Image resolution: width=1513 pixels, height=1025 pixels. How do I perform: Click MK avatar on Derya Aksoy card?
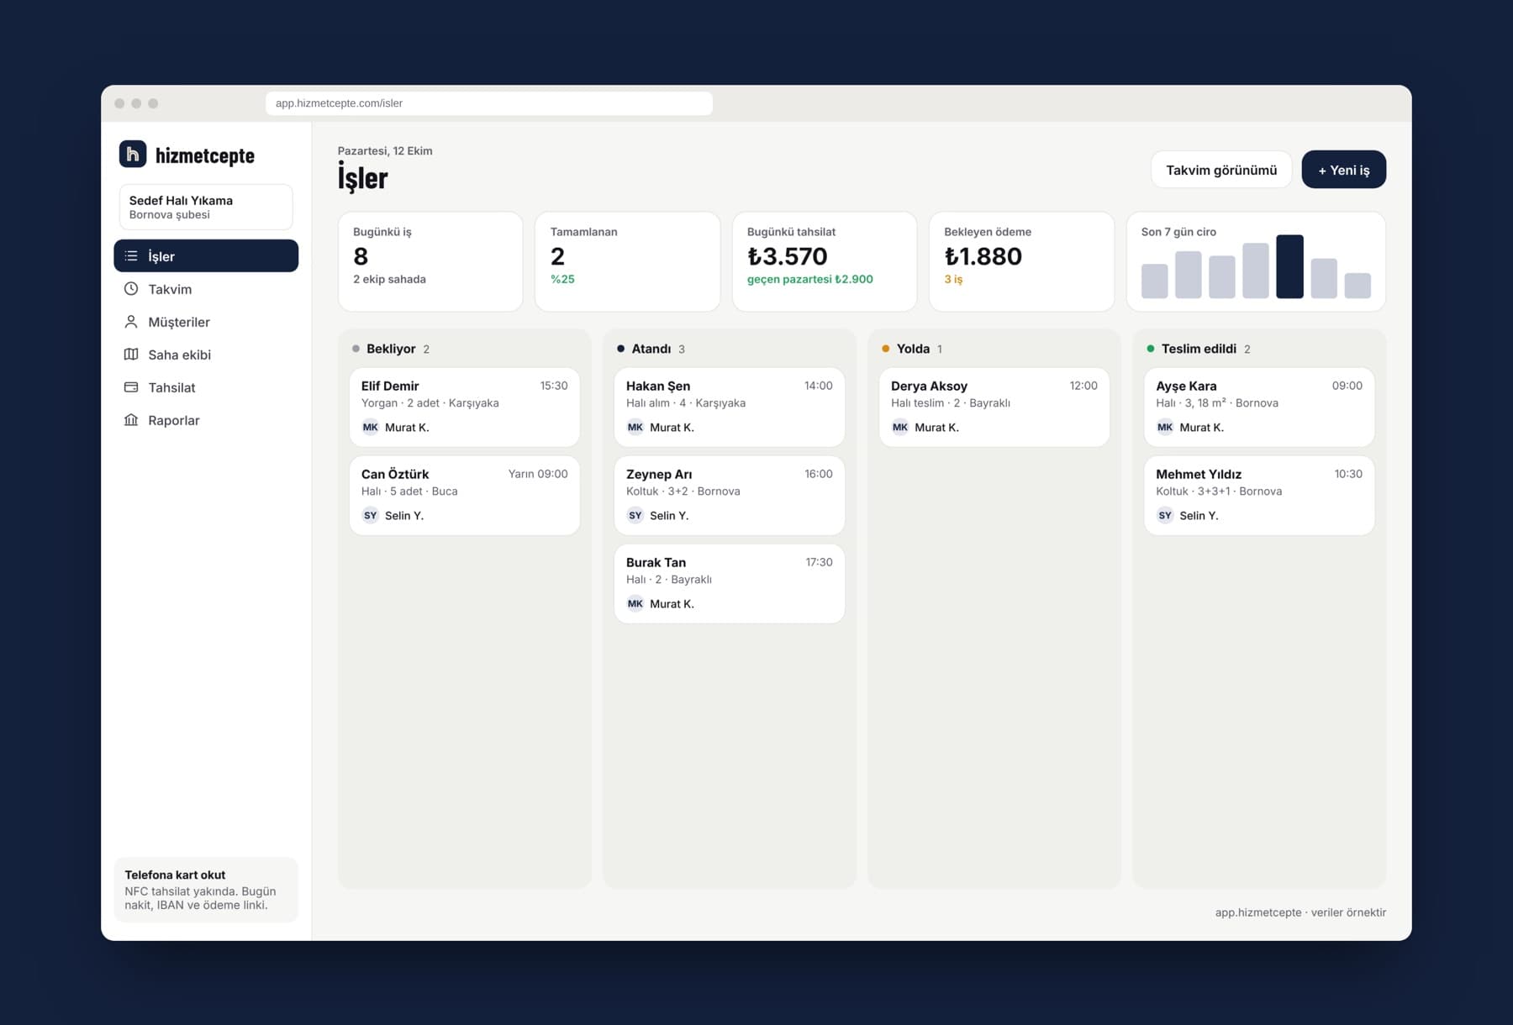[900, 427]
